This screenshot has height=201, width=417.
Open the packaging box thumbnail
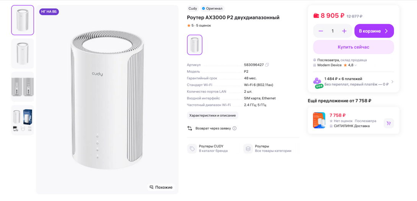[x=23, y=120]
